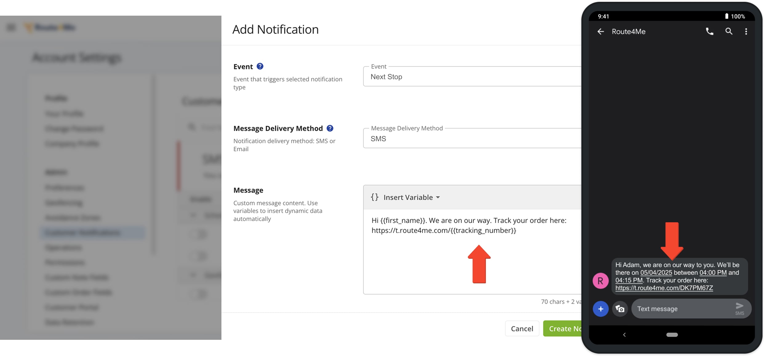Open the Event dropdown showing Next Stop
Viewport: 765px width, 357px height.
(x=472, y=76)
